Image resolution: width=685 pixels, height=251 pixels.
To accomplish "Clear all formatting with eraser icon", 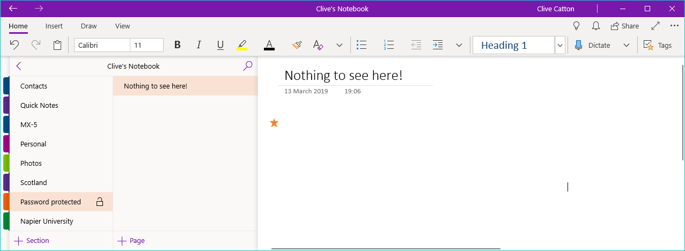I will (x=318, y=45).
